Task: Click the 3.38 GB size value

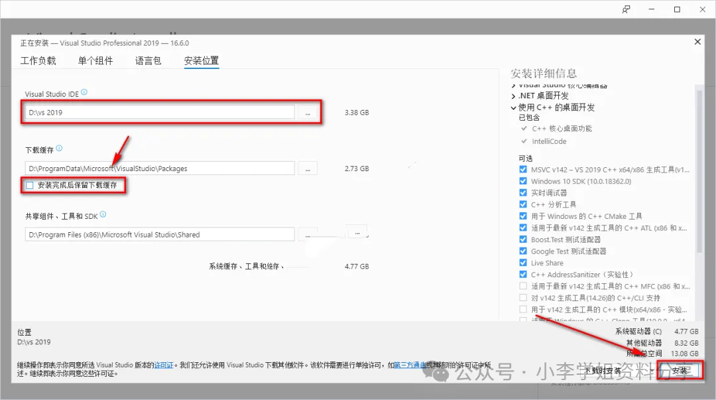Action: click(357, 113)
